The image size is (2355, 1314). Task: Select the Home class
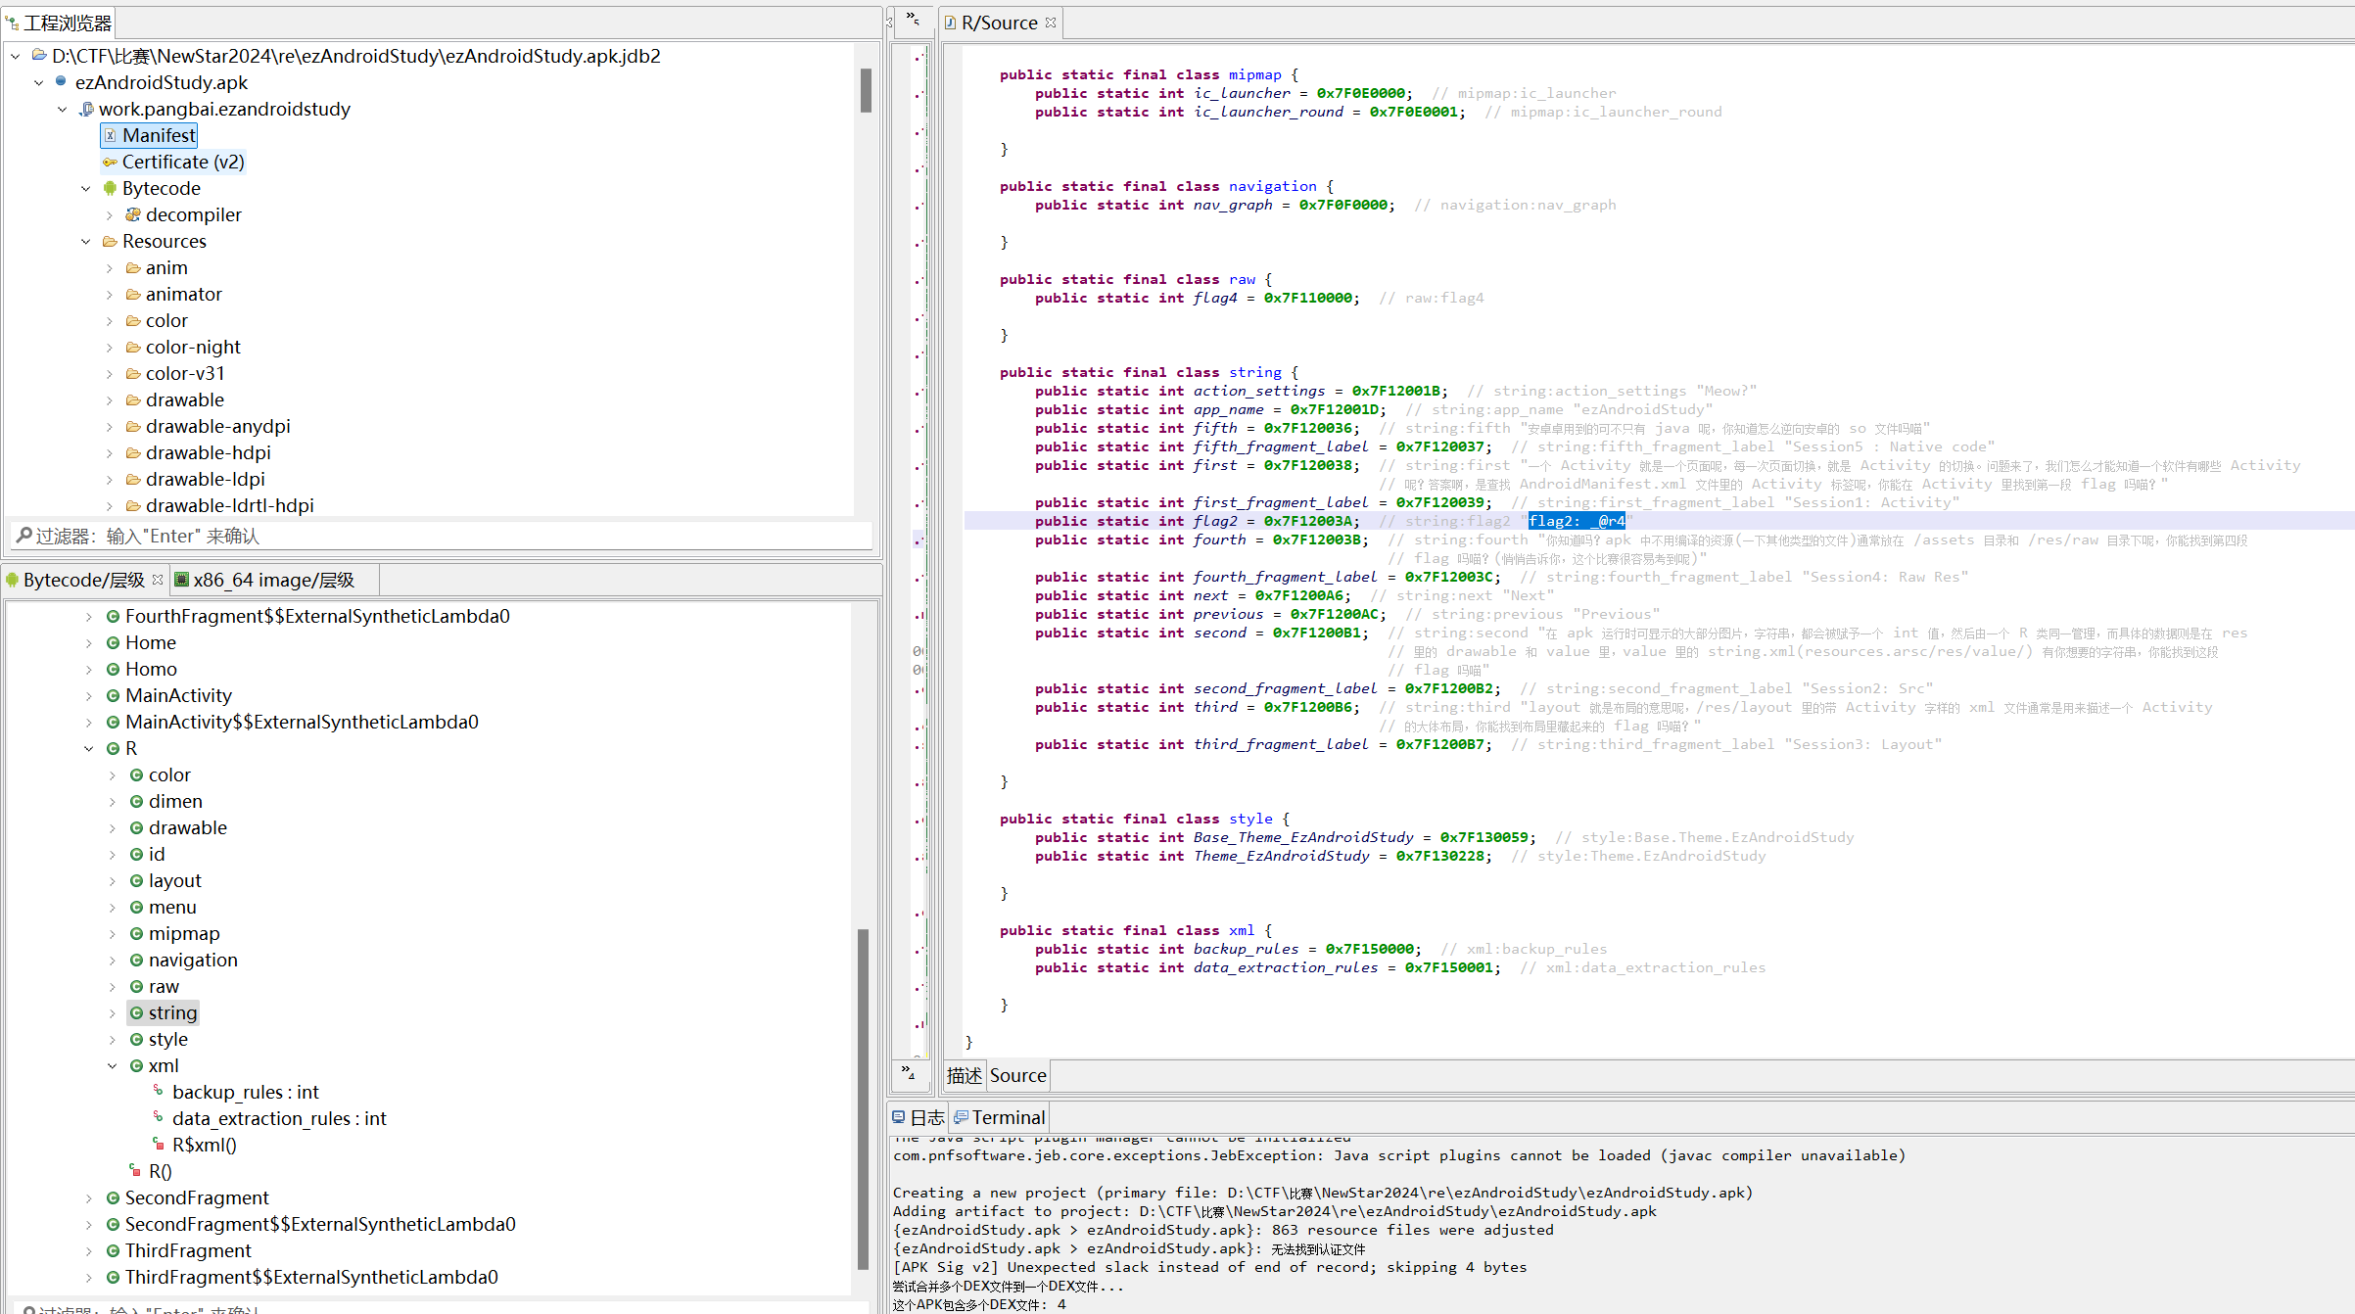151,642
